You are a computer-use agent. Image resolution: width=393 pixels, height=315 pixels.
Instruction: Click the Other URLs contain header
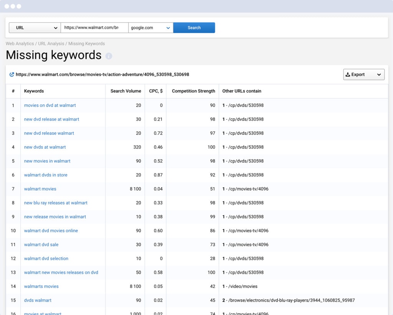242,91
